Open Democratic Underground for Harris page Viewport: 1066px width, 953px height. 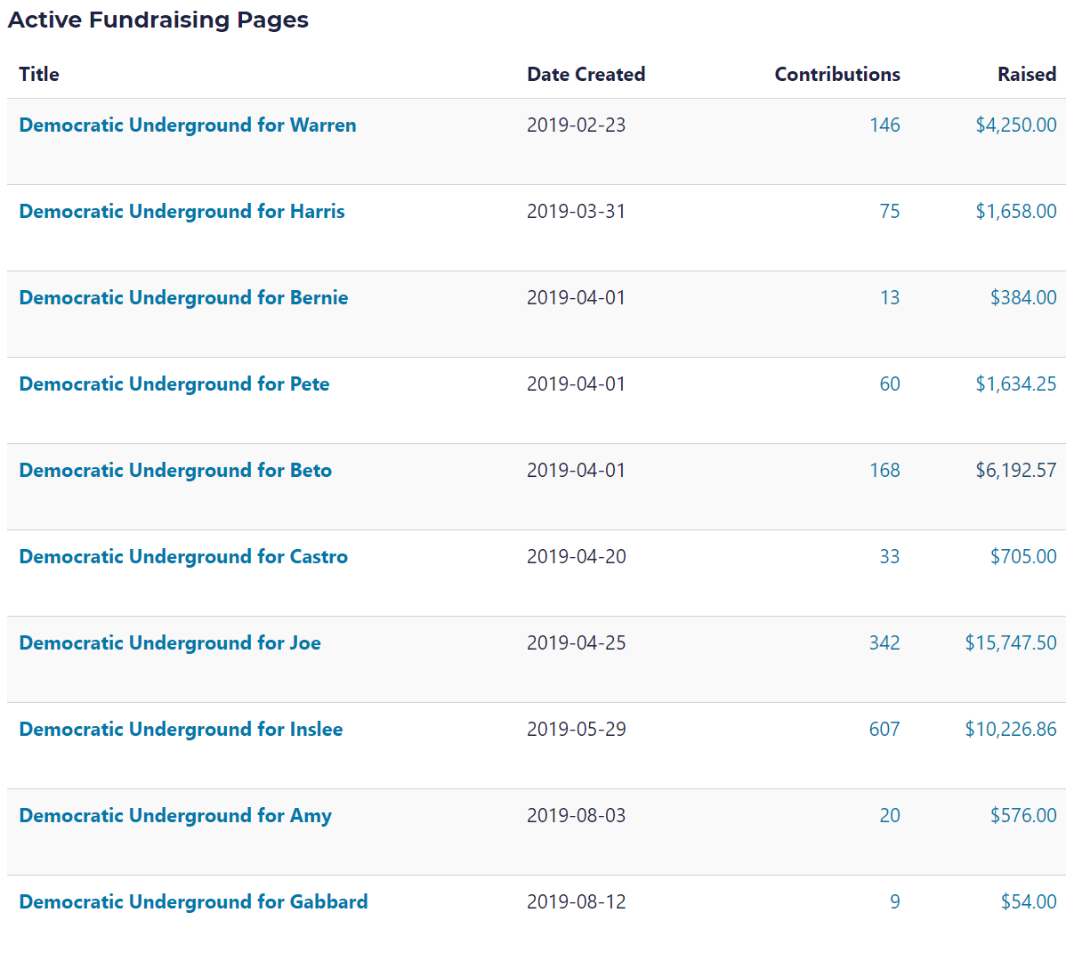click(182, 212)
